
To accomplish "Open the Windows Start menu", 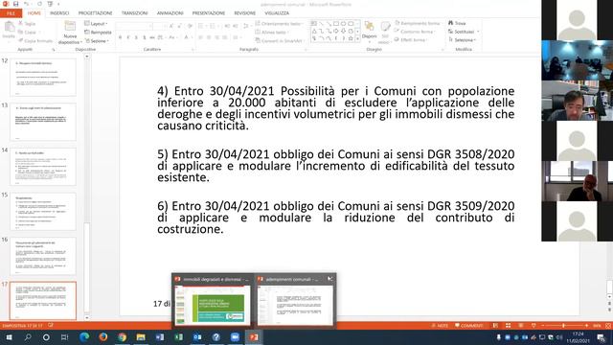I will [x=9, y=337].
